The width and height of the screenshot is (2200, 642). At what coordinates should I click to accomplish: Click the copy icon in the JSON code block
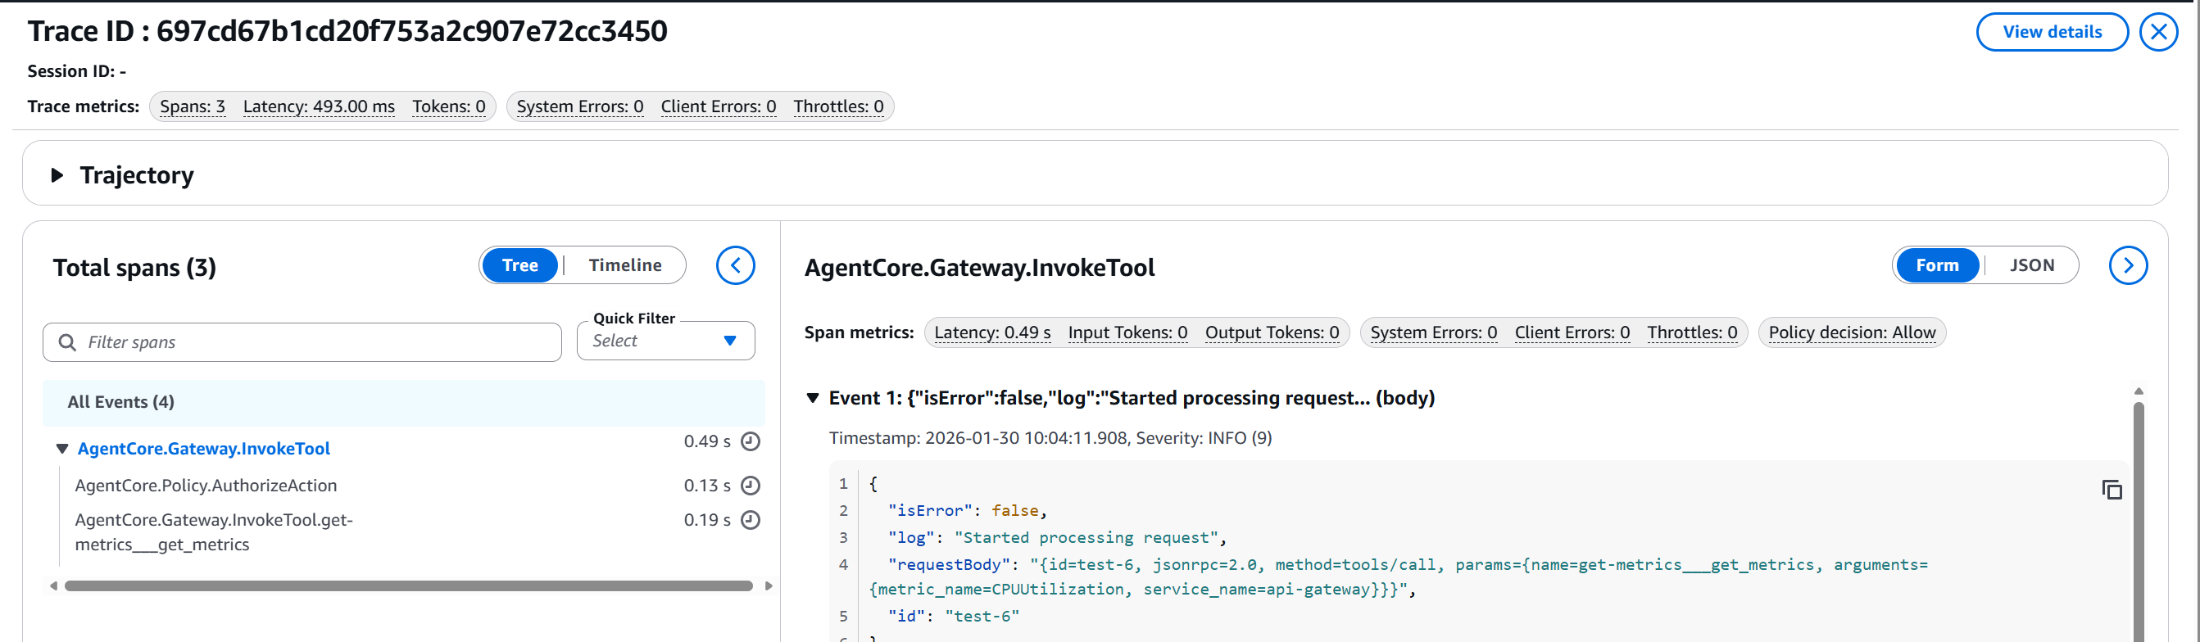pos(2112,490)
